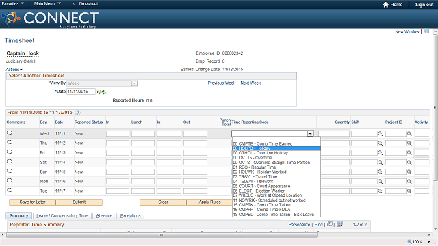
Task: Open the browser zoom level dropdown
Action: 429,242
